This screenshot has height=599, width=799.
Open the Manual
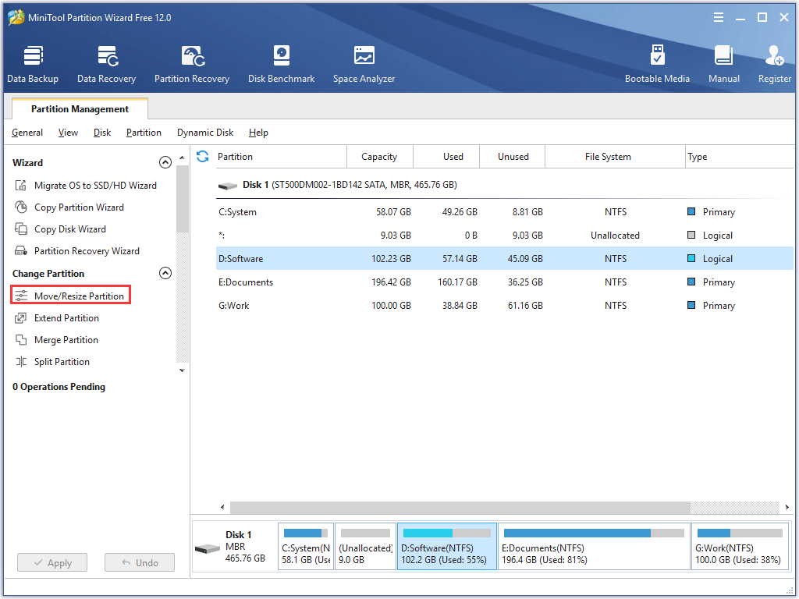click(x=723, y=64)
